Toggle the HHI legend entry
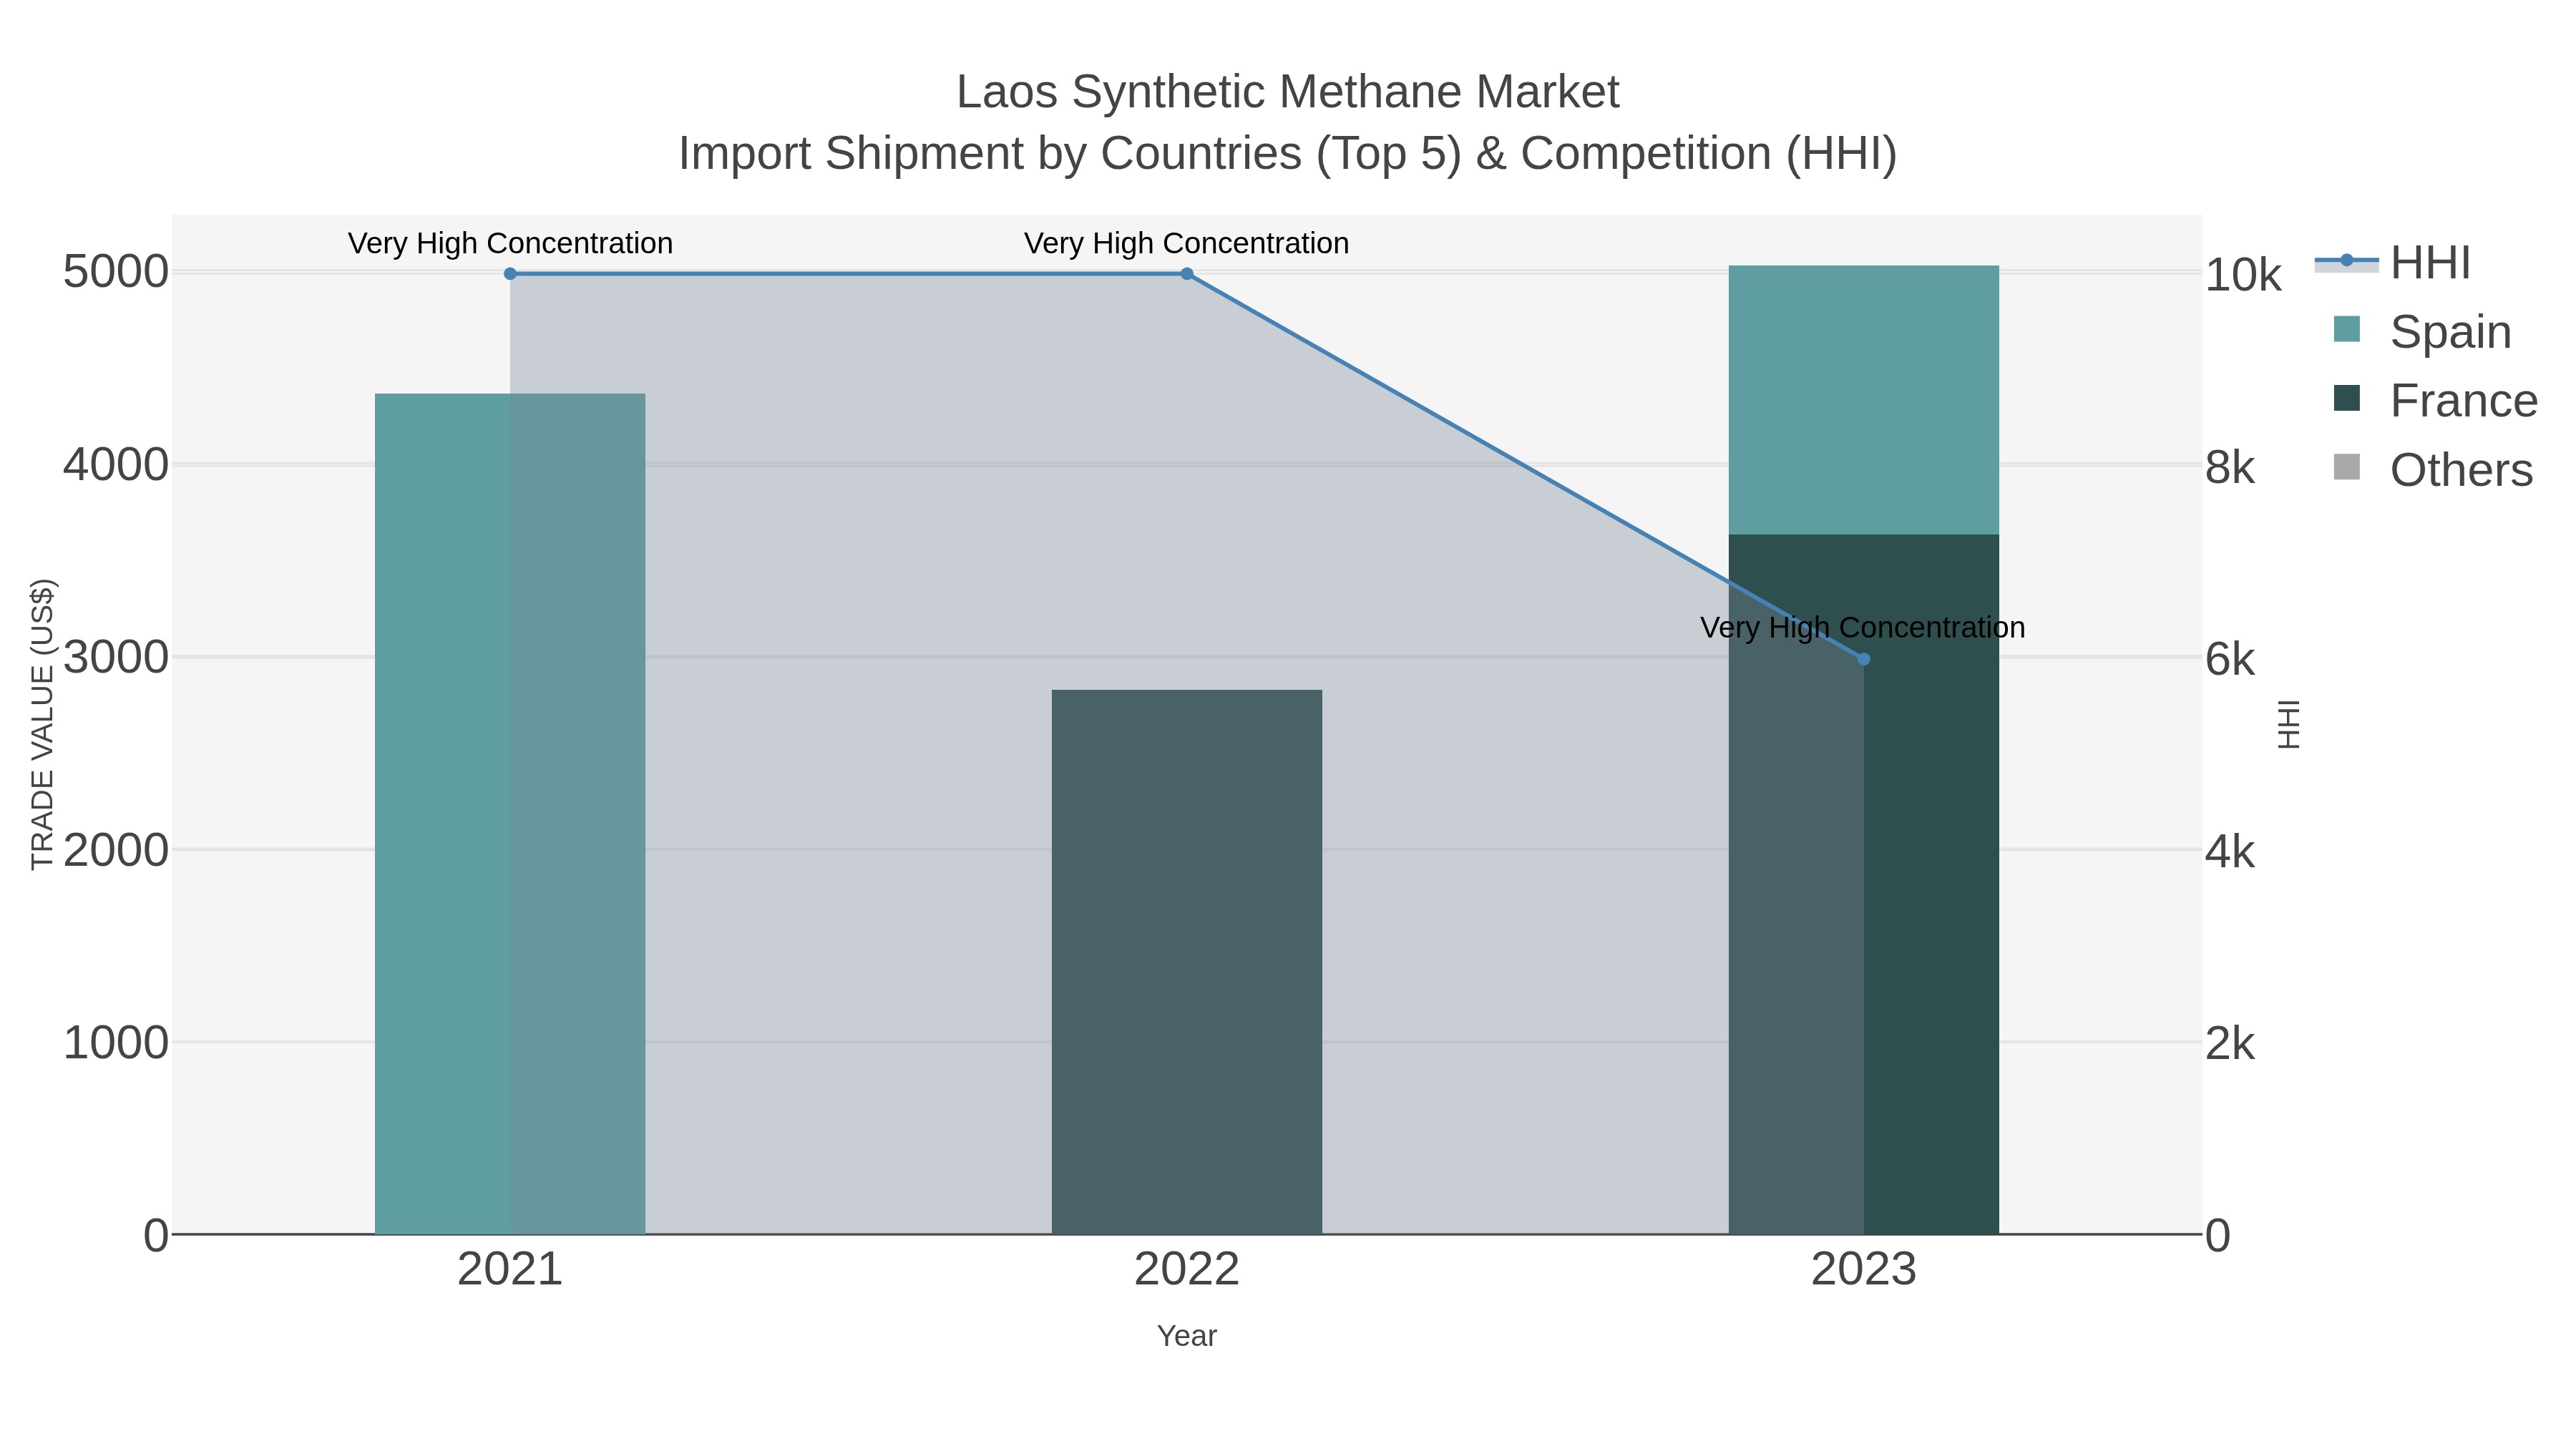Screen dimensions: 2576x1449 pyautogui.click(x=2392, y=263)
